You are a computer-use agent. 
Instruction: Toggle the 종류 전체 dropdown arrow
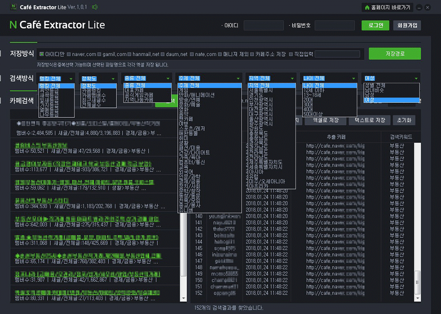(x=168, y=78)
